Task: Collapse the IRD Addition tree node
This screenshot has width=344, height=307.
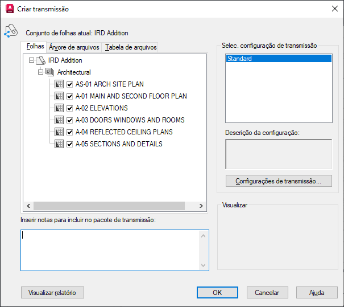Action: [31, 60]
